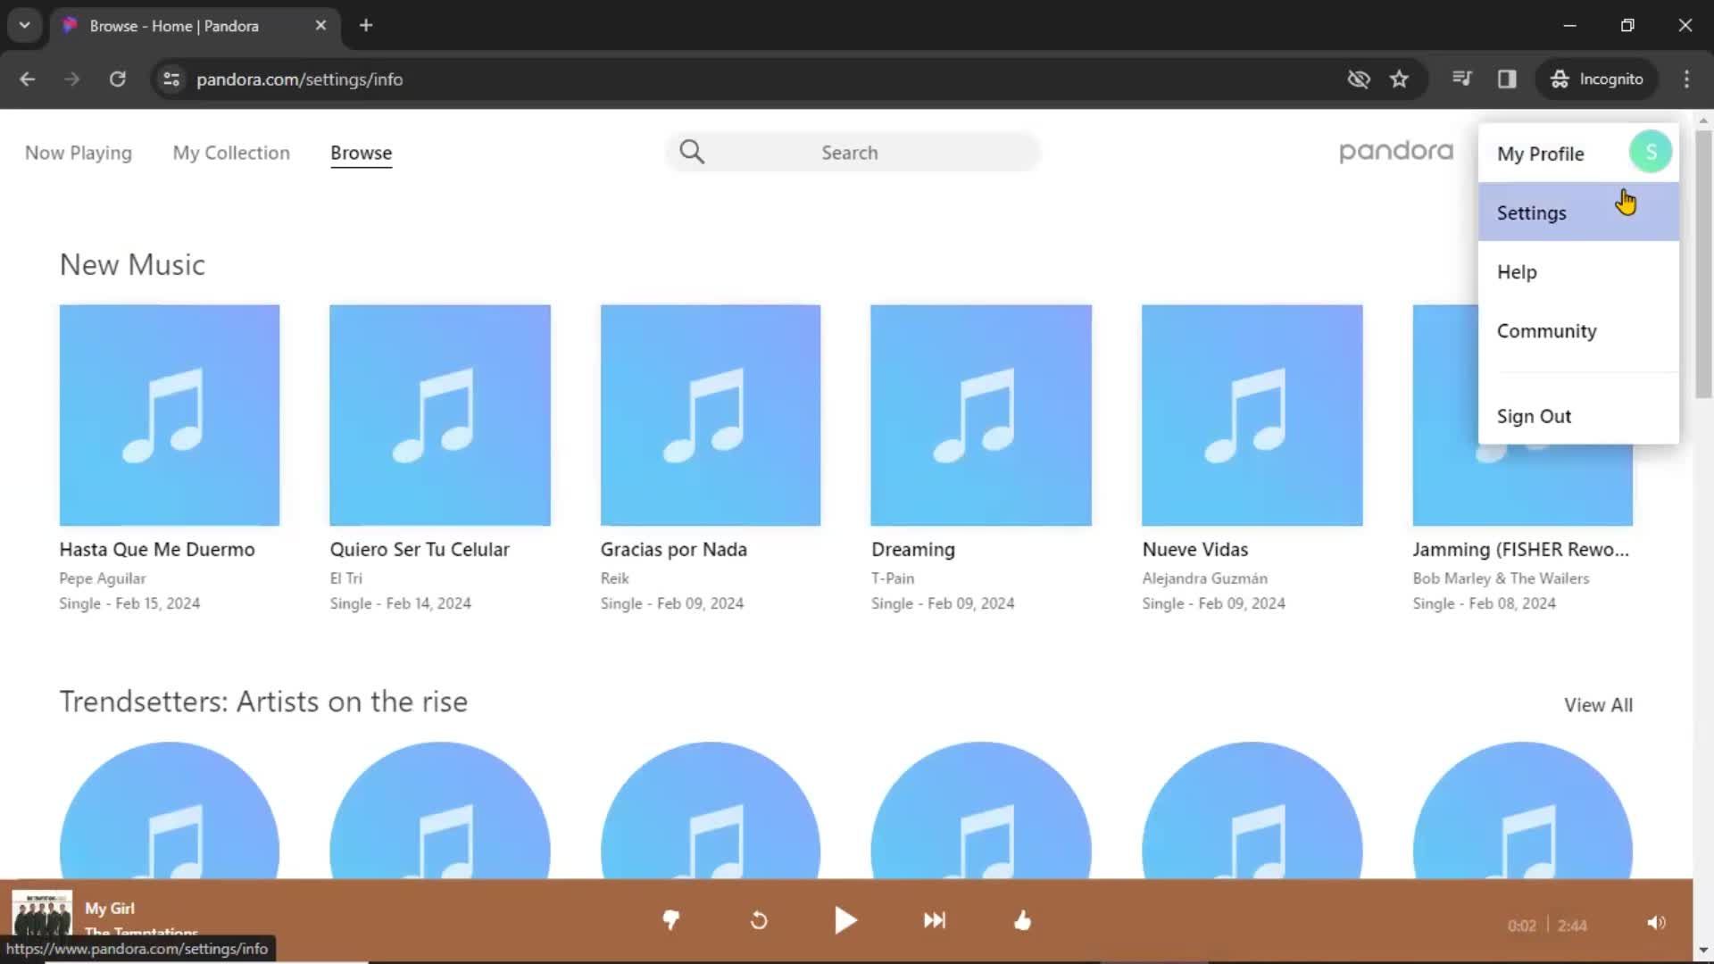This screenshot has height=964, width=1714.
Task: Open the My Girl album art thumbnail
Action: 42,914
